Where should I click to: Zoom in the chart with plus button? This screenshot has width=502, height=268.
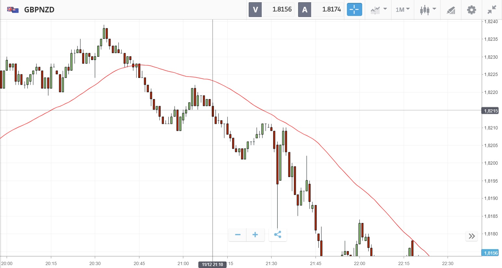pyautogui.click(x=255, y=234)
